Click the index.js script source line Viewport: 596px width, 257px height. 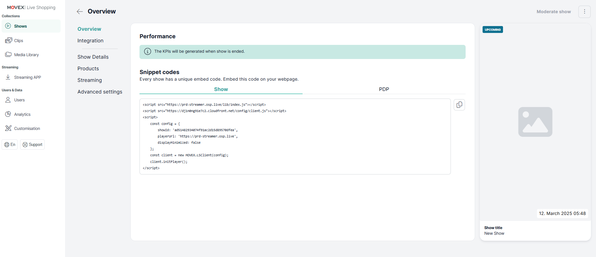point(204,104)
